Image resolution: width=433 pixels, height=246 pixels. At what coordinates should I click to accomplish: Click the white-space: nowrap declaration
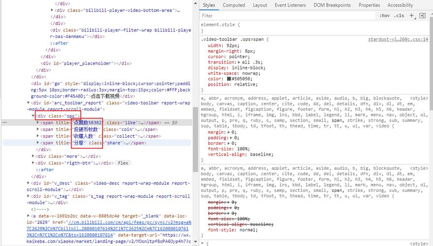coord(234,73)
